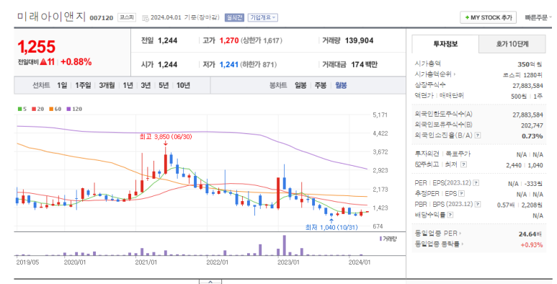Screen dimensions: 557x284
Task: Click the 액면가 value 500원
Action: pos(519,97)
